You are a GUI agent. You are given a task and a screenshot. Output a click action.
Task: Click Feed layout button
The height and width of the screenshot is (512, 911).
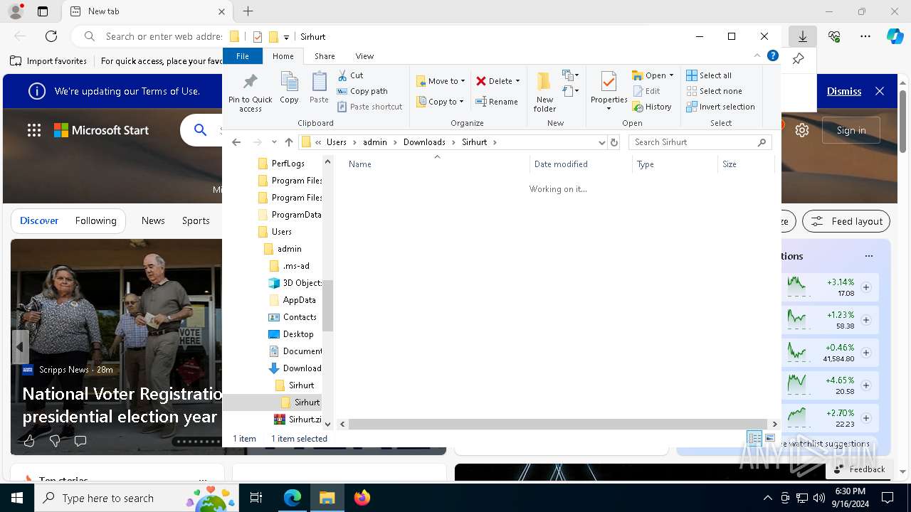[x=846, y=221]
